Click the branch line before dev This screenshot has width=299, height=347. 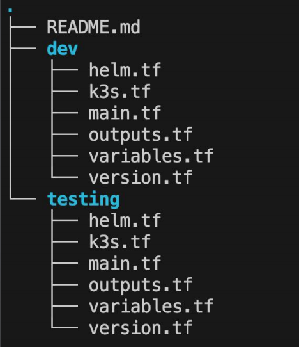tap(23, 48)
